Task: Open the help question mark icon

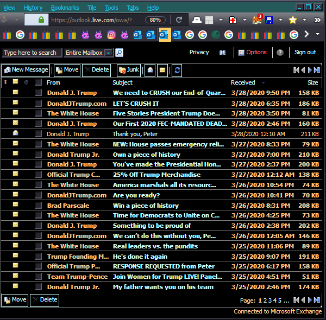Action: pyautogui.click(x=280, y=53)
